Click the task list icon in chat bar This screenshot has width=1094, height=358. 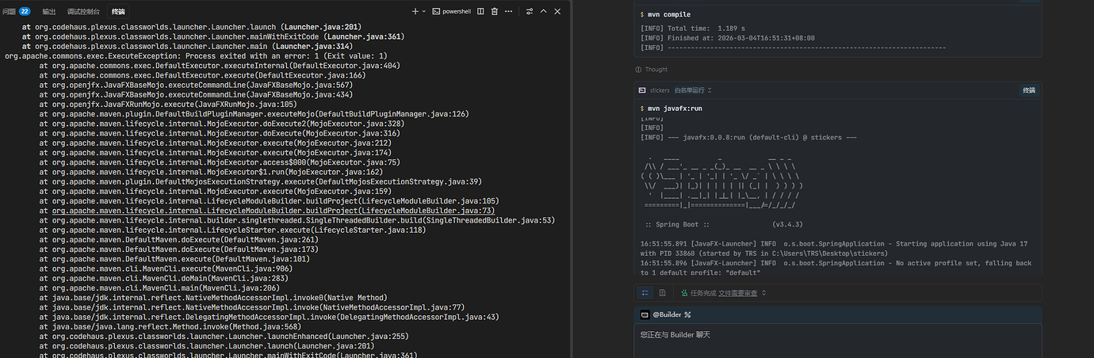tap(646, 292)
